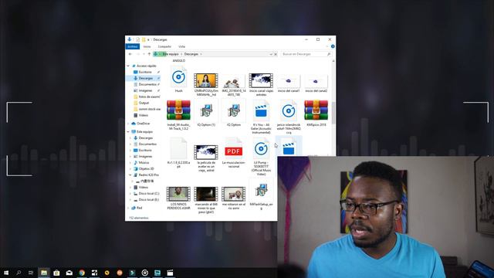Viewport: 494px width, 278px height.
Task: Click Este equipo in the address path
Action: pyautogui.click(x=171, y=54)
